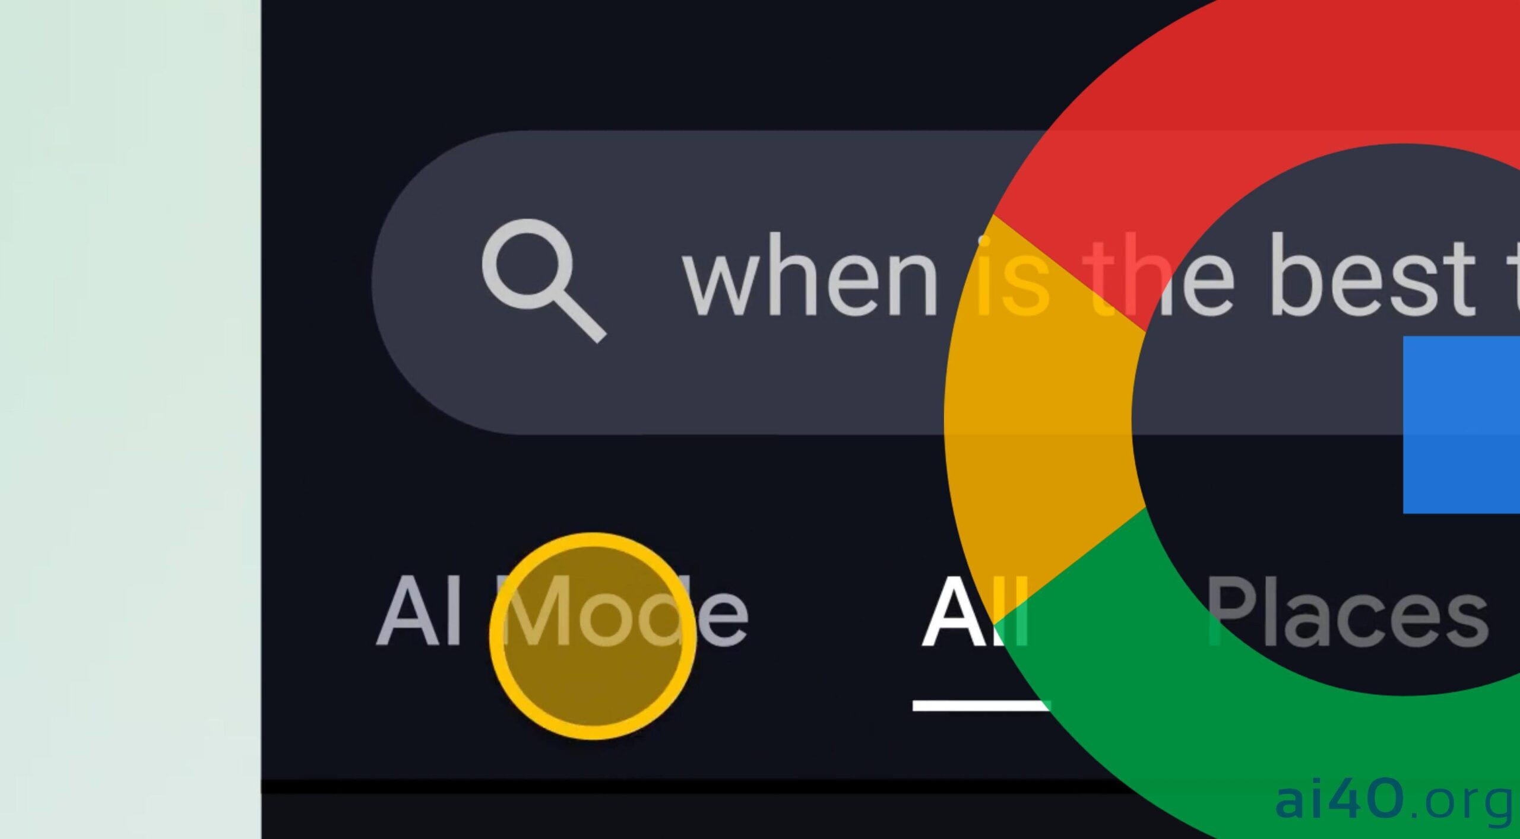Viewport: 1520px width, 839px height.
Task: Click the word "when" in the query
Action: click(x=810, y=278)
